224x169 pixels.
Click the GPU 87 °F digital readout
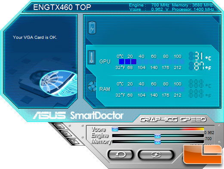coord(200,66)
